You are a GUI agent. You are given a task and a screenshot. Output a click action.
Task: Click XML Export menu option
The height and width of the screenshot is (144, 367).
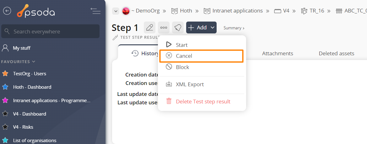coord(190,84)
